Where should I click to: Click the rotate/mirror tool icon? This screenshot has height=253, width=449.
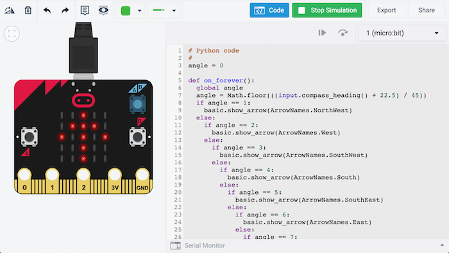tap(10, 11)
